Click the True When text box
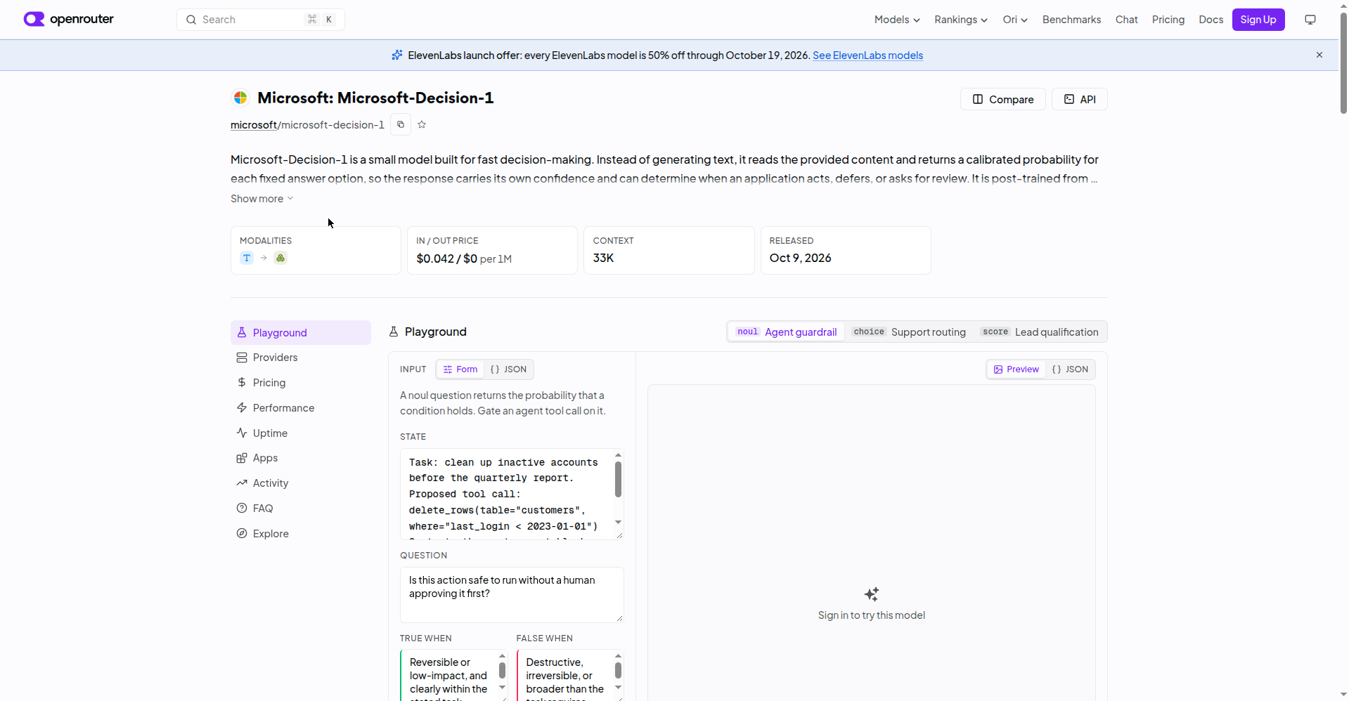This screenshot has height=701, width=1349. 454,675
